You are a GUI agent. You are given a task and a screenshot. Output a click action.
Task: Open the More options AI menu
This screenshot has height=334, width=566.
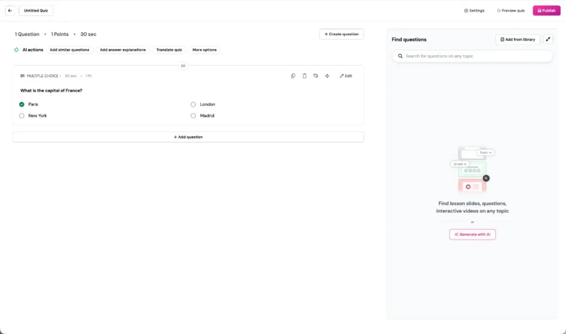pos(204,50)
